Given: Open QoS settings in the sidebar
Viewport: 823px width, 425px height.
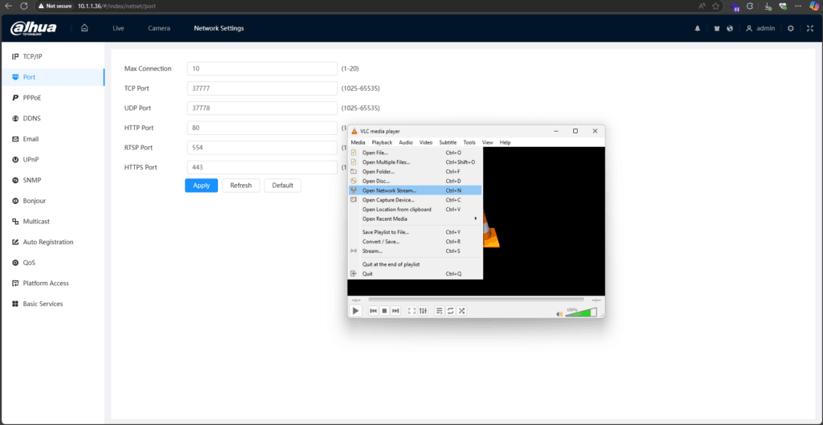Looking at the screenshot, I should point(52,263).
